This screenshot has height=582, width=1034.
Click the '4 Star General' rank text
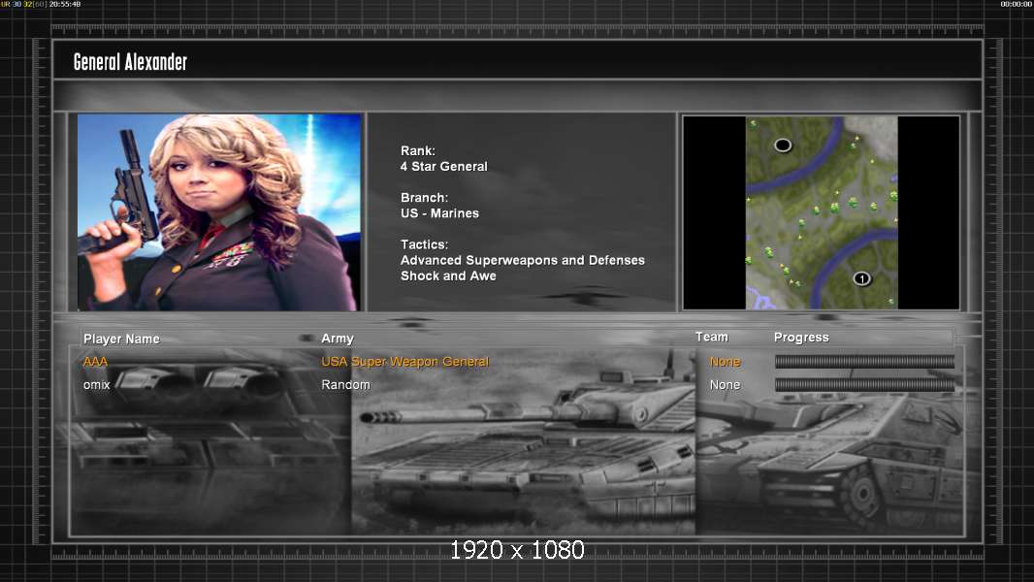(444, 167)
